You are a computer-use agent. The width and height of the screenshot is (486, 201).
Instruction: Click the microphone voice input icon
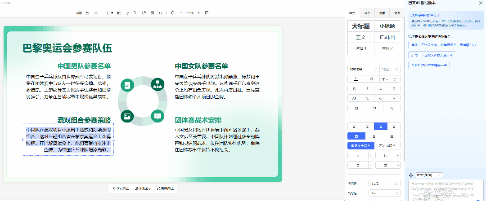pyautogui.click(x=411, y=175)
